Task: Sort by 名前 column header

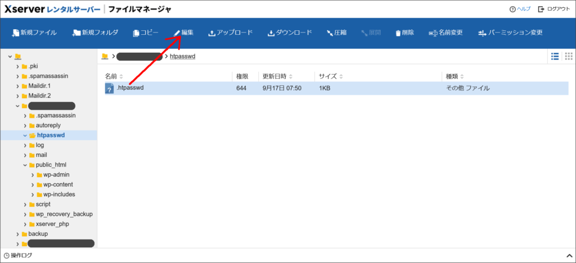Action: click(114, 77)
